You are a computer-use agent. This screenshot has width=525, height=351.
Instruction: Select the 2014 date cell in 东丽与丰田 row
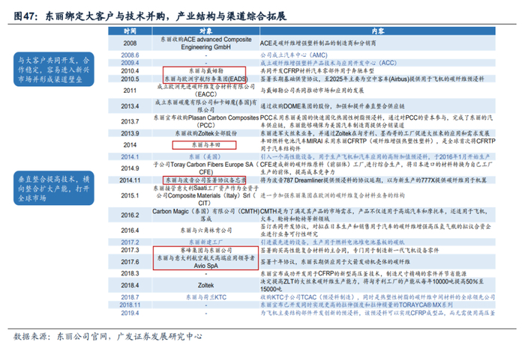click(130, 145)
